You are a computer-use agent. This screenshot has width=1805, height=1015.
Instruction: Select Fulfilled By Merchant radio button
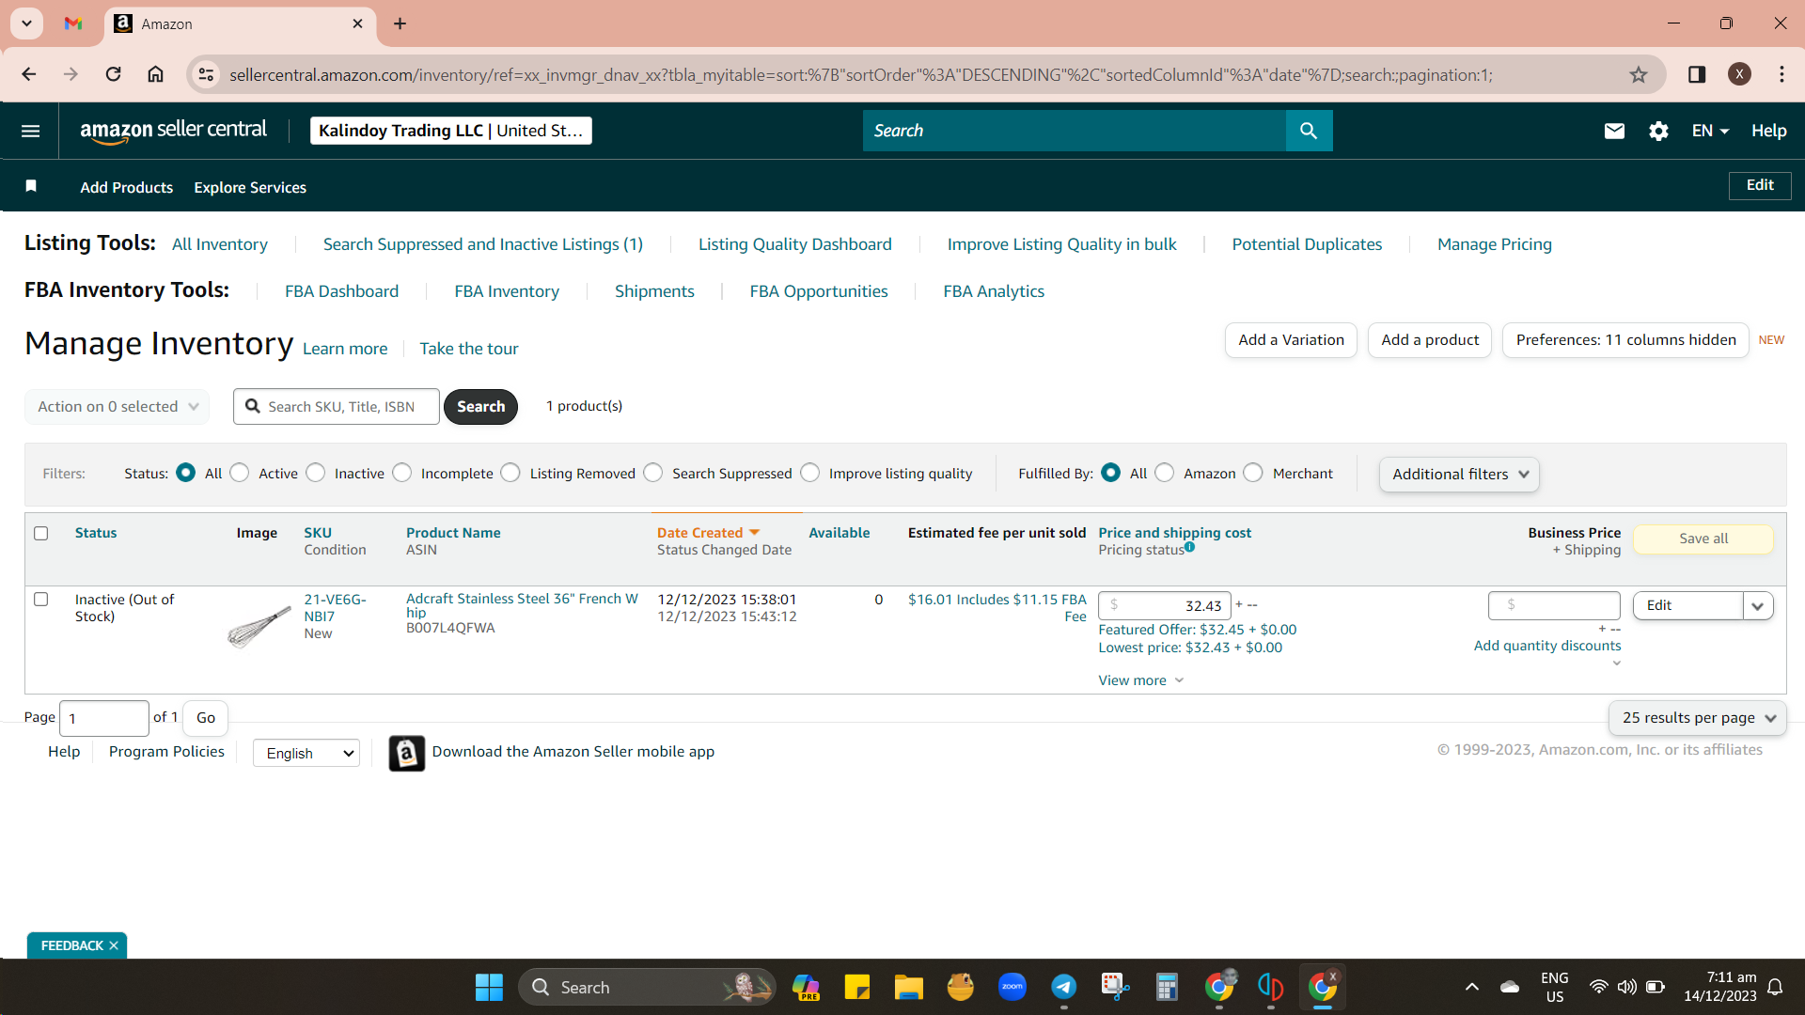point(1253,473)
